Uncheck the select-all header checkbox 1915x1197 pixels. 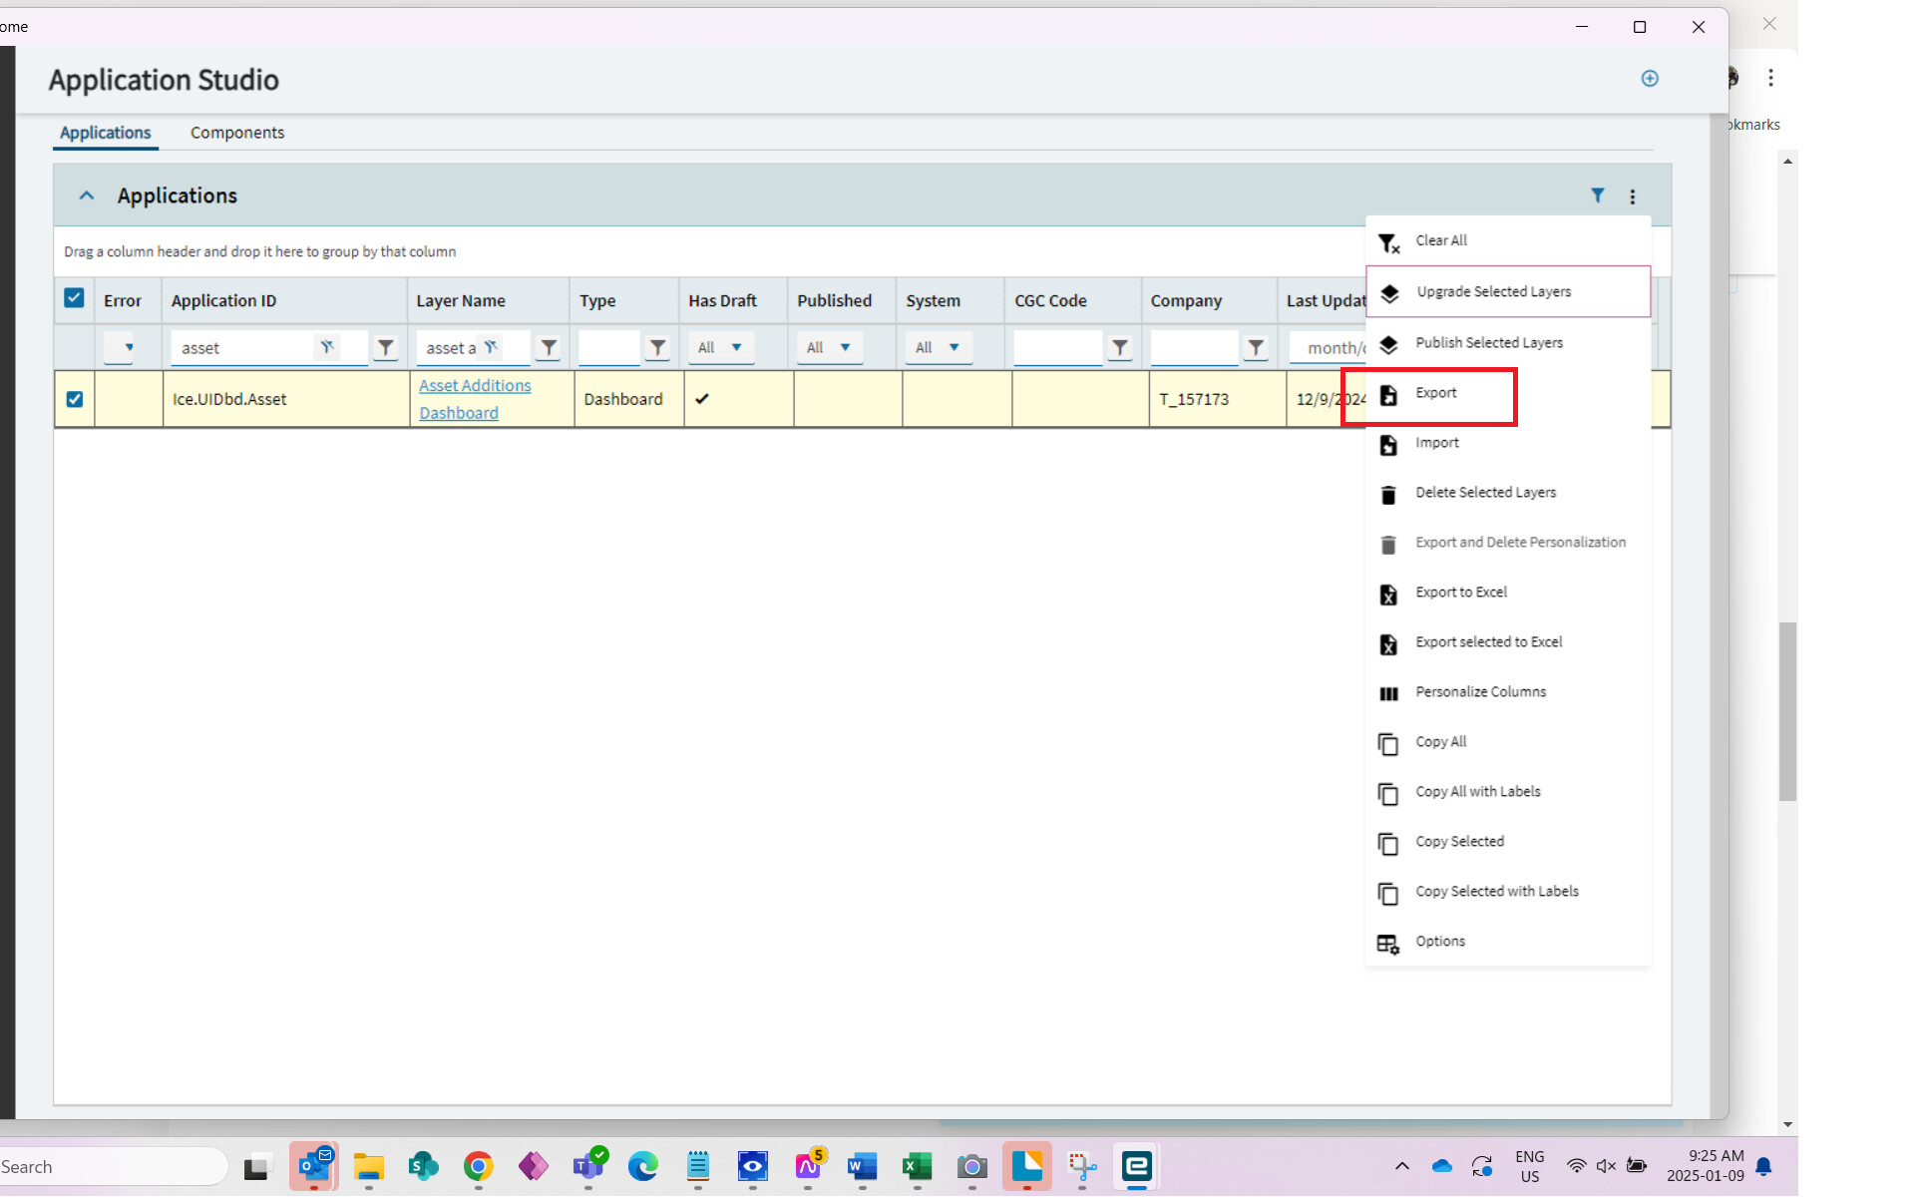74,298
